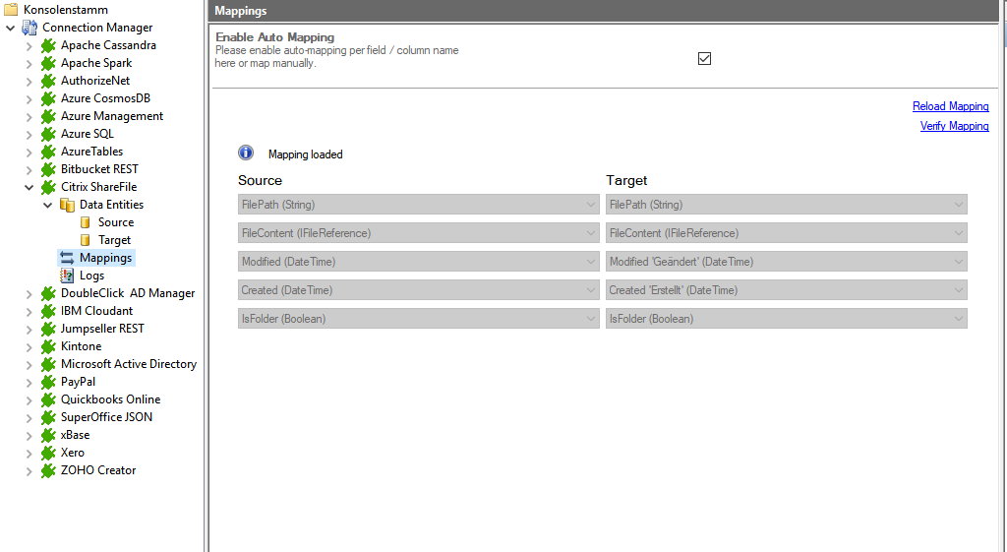Select Azure CosmosDB in the tree
This screenshot has width=1007, height=552.
pyautogui.click(x=105, y=98)
